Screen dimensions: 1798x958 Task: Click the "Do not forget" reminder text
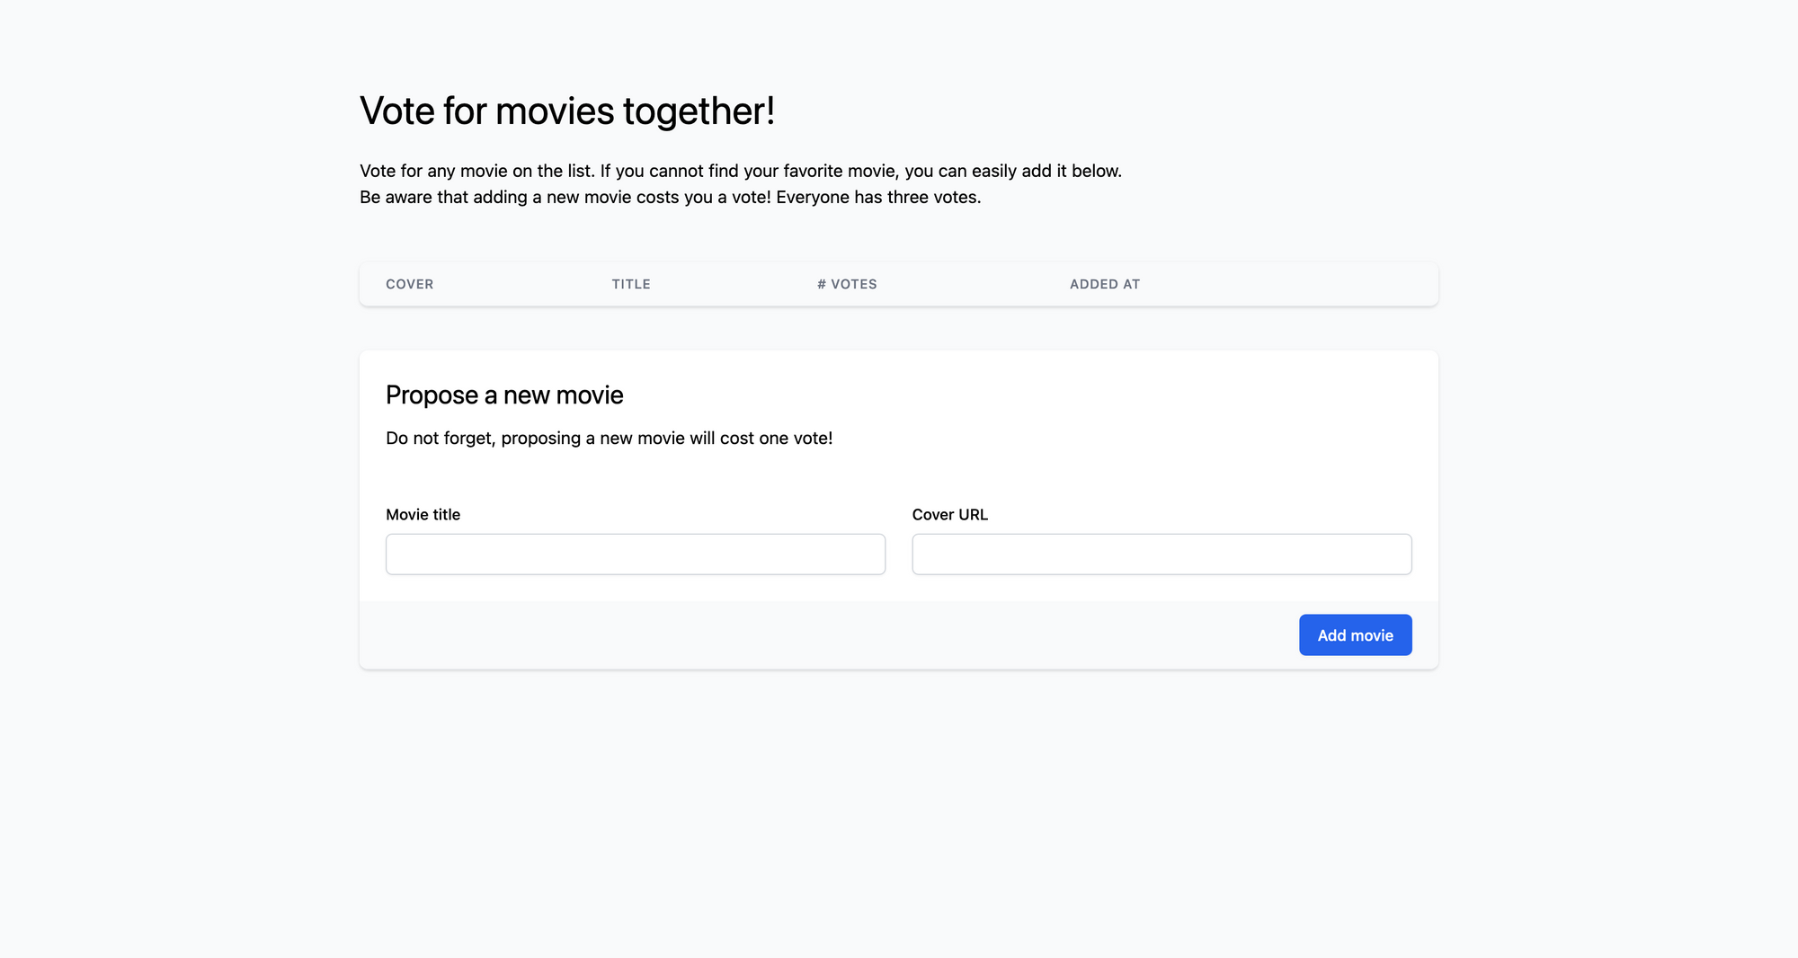[x=440, y=439]
